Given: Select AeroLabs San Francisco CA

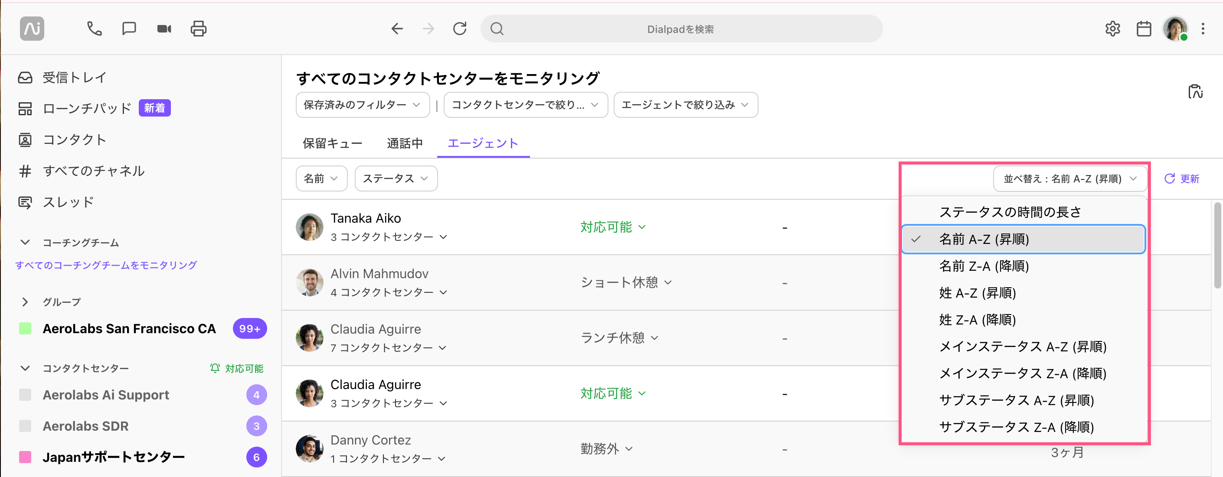Looking at the screenshot, I should 129,328.
